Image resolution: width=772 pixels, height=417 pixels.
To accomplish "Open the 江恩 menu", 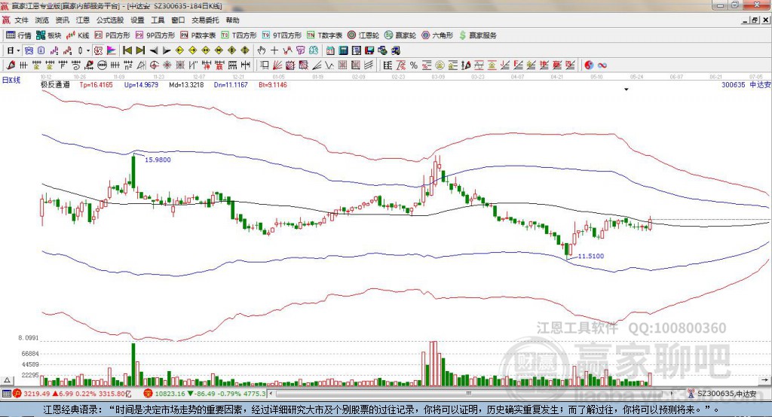I will coord(83,20).
